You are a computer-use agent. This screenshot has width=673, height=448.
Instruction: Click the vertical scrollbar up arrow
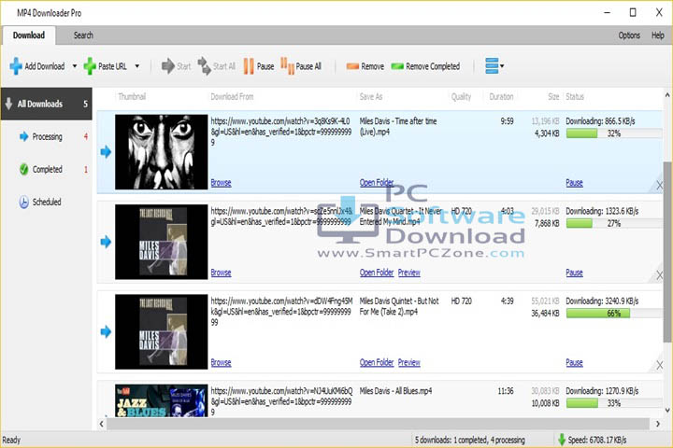pyautogui.click(x=667, y=95)
